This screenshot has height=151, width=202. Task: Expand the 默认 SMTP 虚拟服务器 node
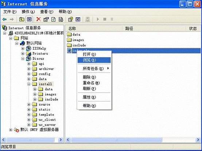click(x=11, y=130)
